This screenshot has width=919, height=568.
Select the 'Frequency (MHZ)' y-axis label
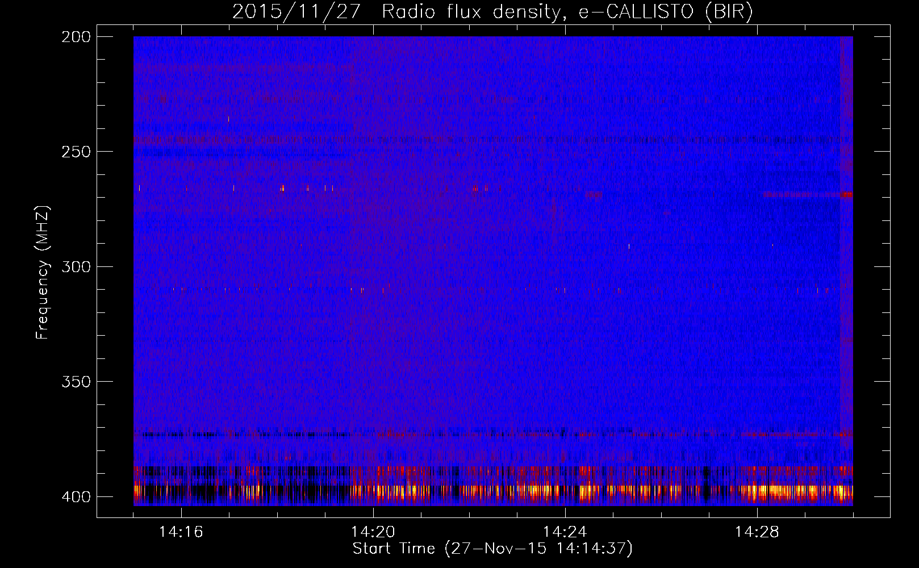43,273
